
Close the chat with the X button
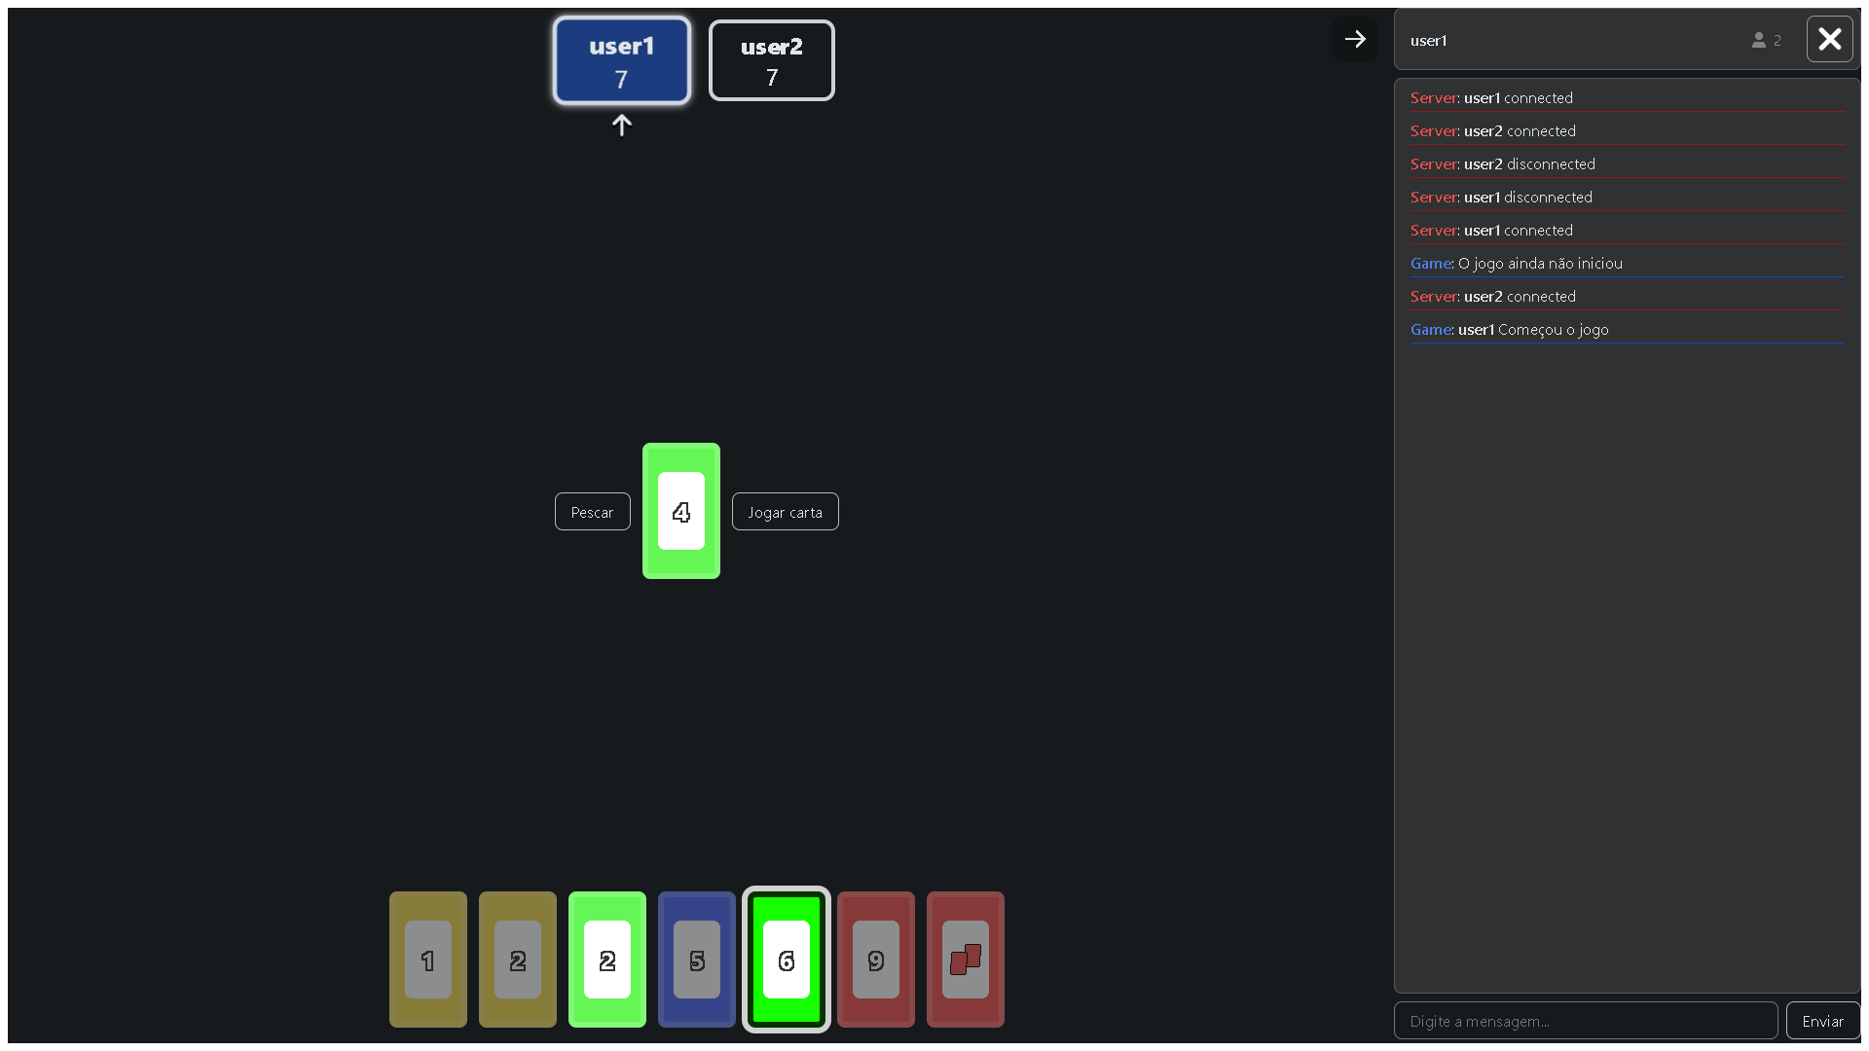1830,39
